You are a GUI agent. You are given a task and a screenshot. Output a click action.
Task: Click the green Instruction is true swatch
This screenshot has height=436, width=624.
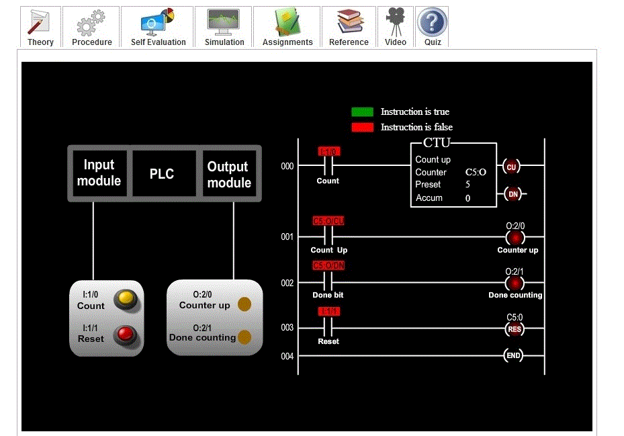[x=363, y=112]
